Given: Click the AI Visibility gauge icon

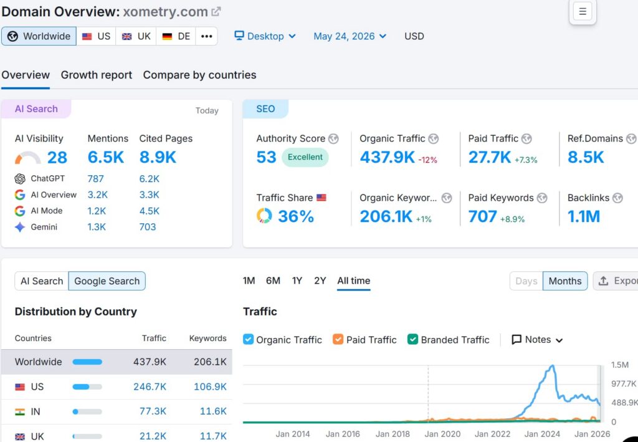Looking at the screenshot, I should [27, 158].
